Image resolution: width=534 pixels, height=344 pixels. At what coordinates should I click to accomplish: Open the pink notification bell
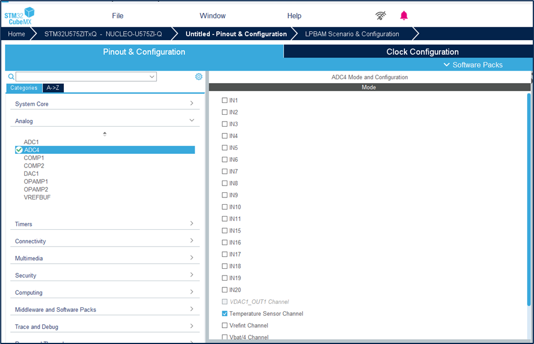coord(403,16)
